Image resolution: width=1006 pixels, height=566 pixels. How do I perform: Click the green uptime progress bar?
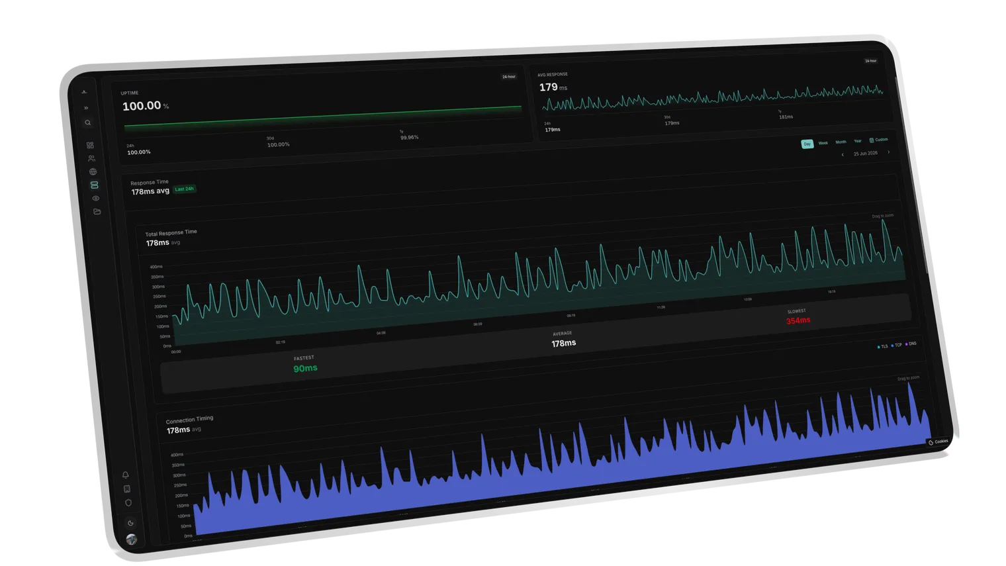click(323, 117)
